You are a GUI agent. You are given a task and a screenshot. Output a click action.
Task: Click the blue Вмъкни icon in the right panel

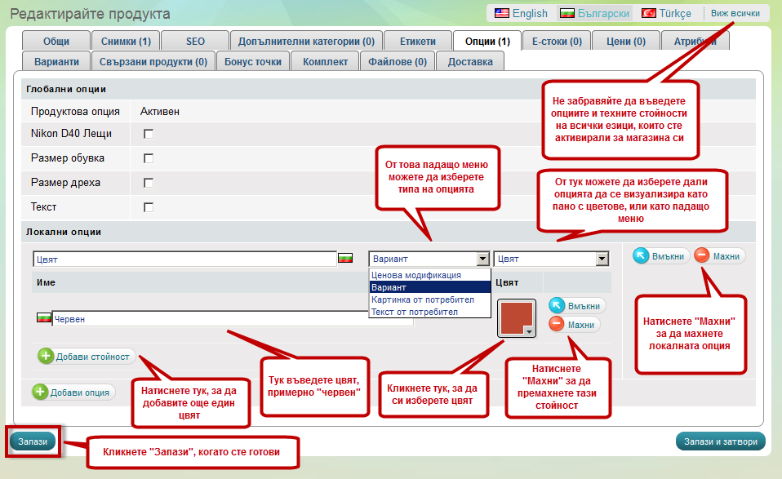pyautogui.click(x=642, y=255)
